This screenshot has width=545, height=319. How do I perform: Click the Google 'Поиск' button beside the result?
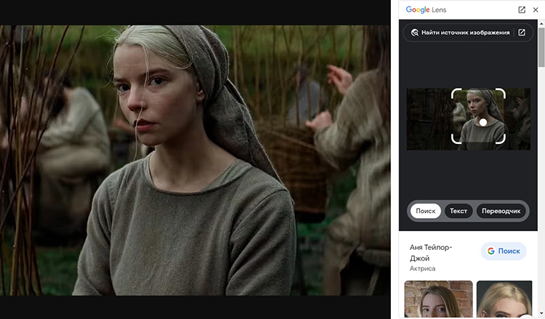point(504,251)
